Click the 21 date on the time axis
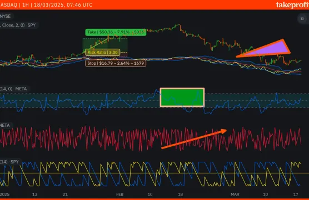This screenshot has height=200, width=309. (x=65, y=194)
